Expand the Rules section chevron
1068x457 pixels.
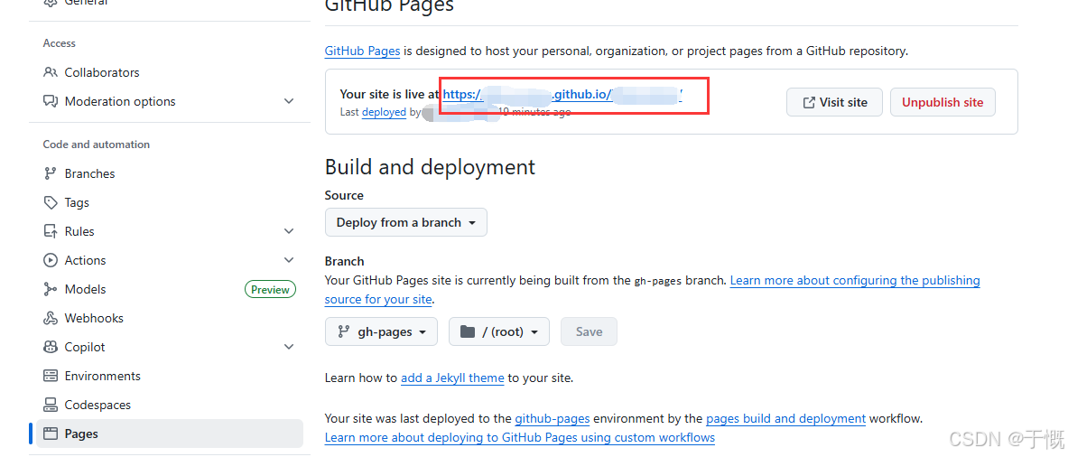289,231
